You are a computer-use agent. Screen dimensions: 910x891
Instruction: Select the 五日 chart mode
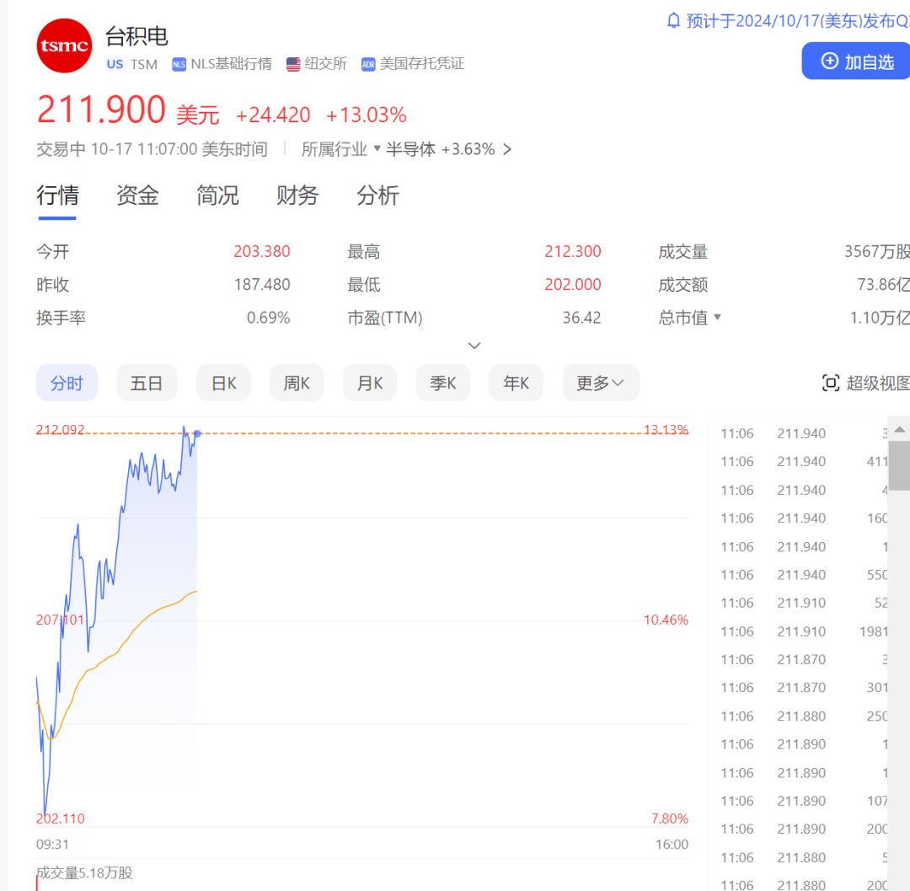click(147, 383)
